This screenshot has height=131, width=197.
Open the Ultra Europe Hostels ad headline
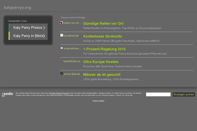101,62
